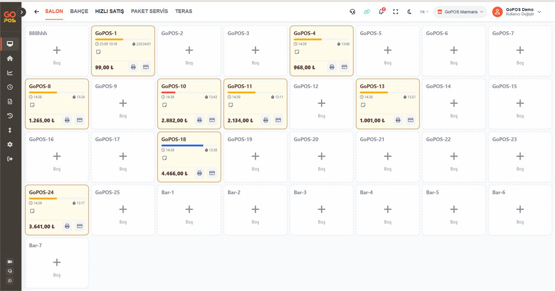The width and height of the screenshot is (555, 291).
Task: Open the notifications bell
Action: pyautogui.click(x=381, y=11)
